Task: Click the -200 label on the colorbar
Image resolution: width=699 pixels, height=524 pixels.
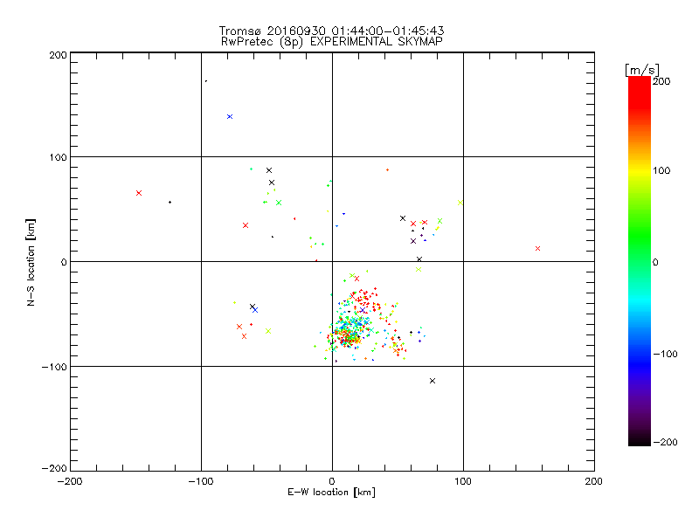Action: tap(665, 443)
